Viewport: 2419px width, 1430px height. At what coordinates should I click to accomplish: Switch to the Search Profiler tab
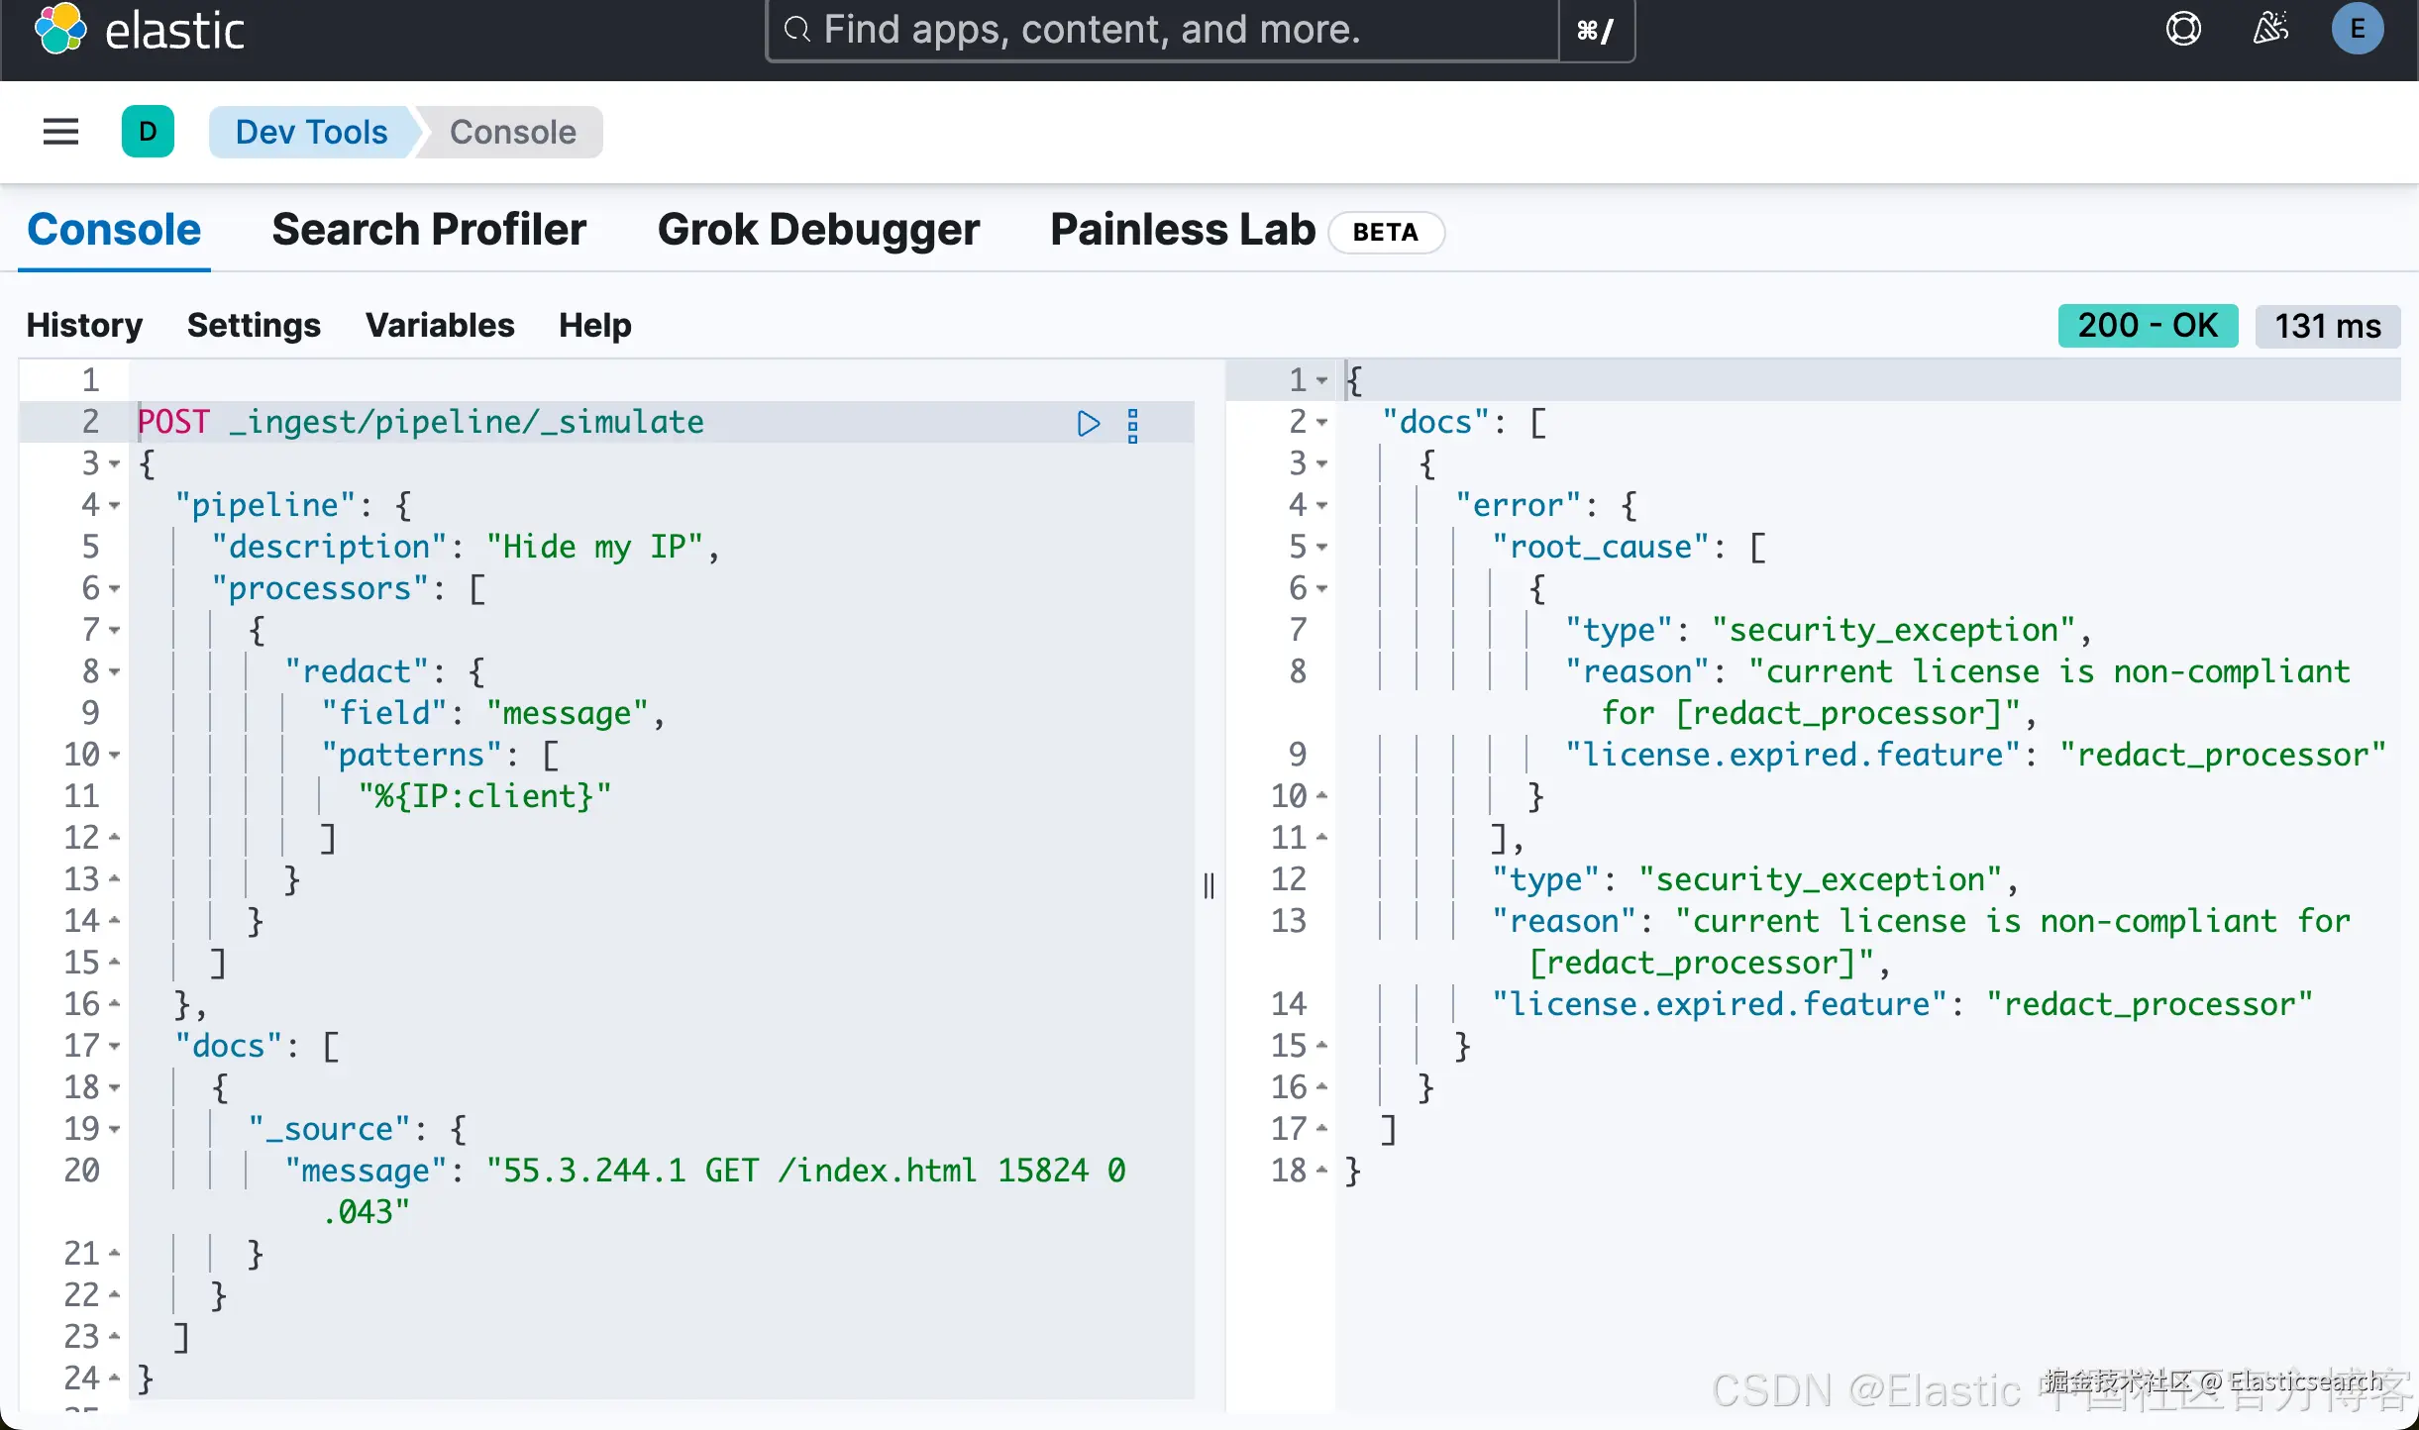[429, 230]
